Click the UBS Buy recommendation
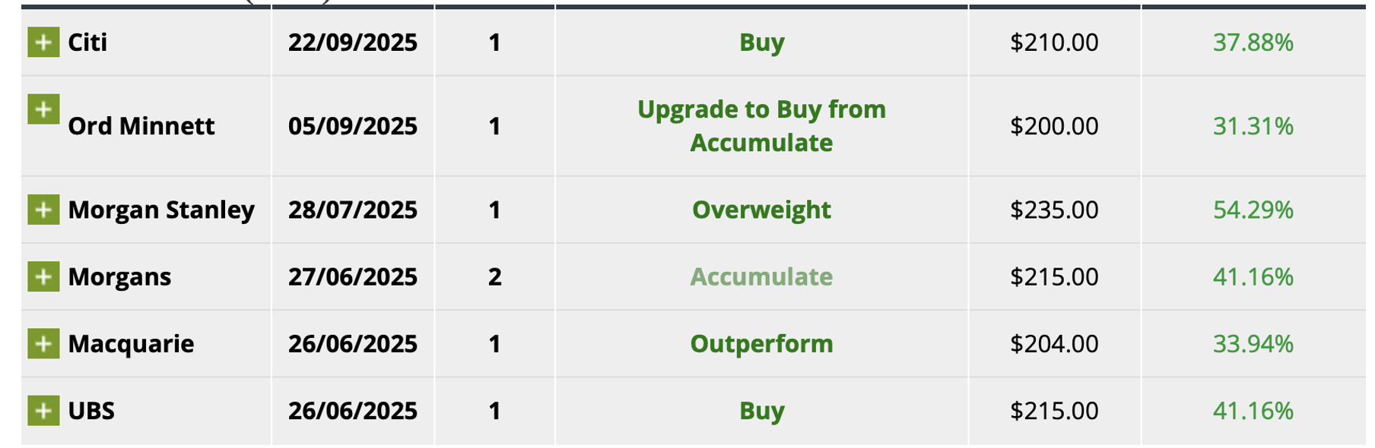Screen dimensions: 1375x448 [x=761, y=411]
